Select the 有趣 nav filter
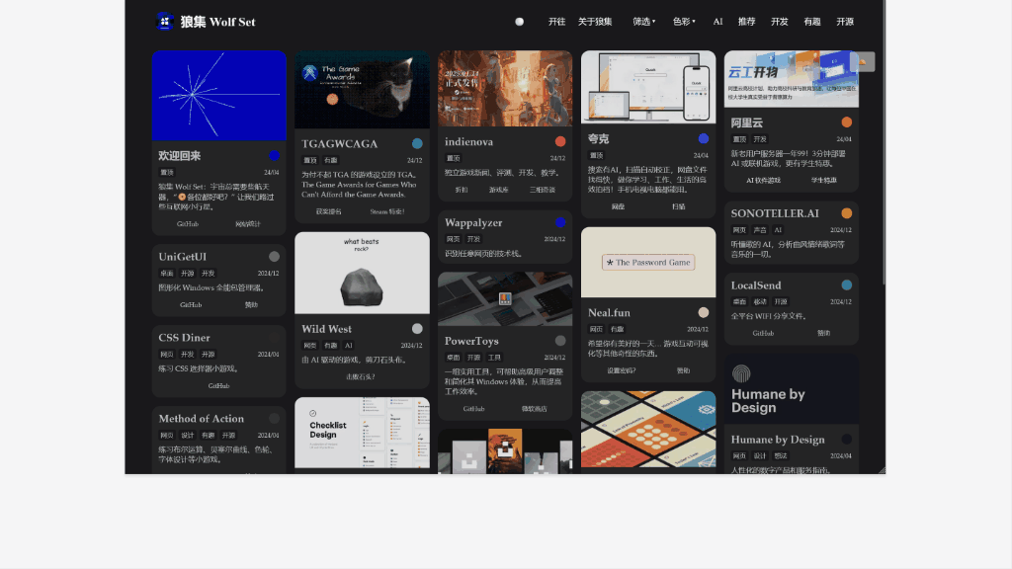The height and width of the screenshot is (569, 1012). [x=812, y=22]
